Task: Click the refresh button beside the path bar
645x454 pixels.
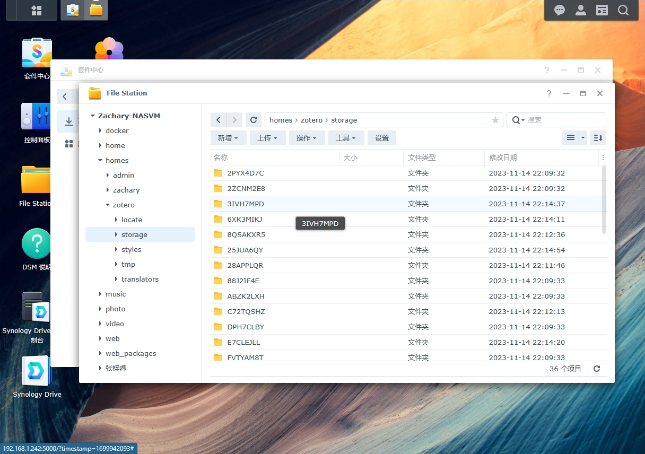Action: (x=254, y=120)
